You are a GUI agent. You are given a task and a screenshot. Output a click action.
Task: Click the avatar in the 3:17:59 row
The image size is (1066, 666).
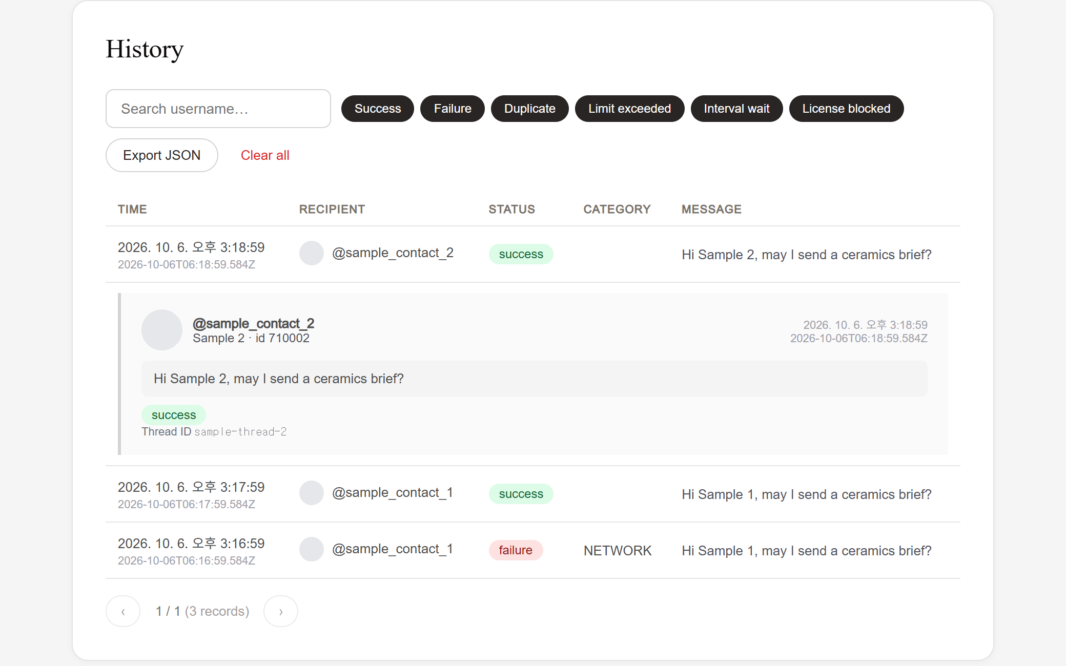[x=312, y=493]
